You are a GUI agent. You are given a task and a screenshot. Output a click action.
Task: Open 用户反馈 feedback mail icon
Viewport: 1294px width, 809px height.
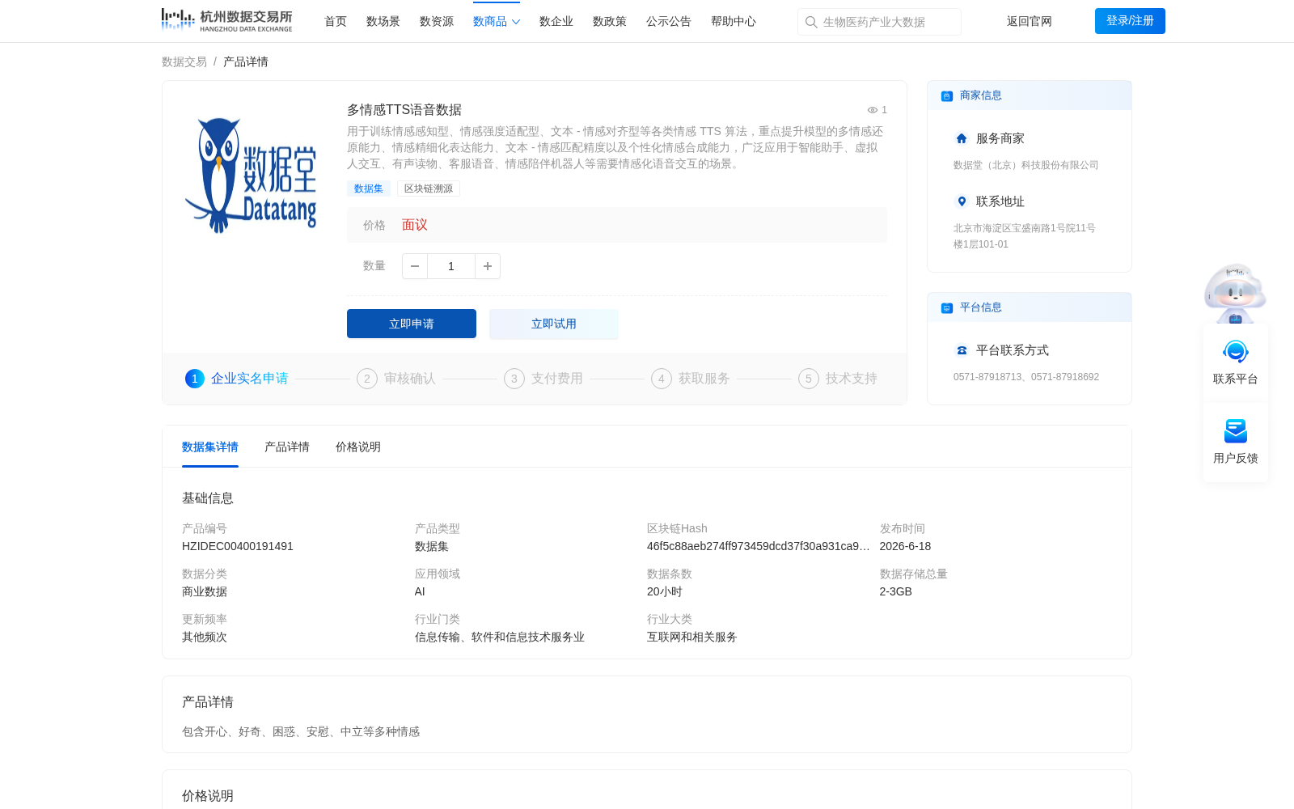tap(1236, 431)
